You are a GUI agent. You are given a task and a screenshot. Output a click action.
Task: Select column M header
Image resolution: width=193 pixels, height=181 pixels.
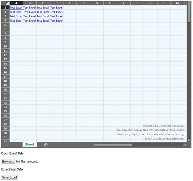pyautogui.click(x=177, y=3)
